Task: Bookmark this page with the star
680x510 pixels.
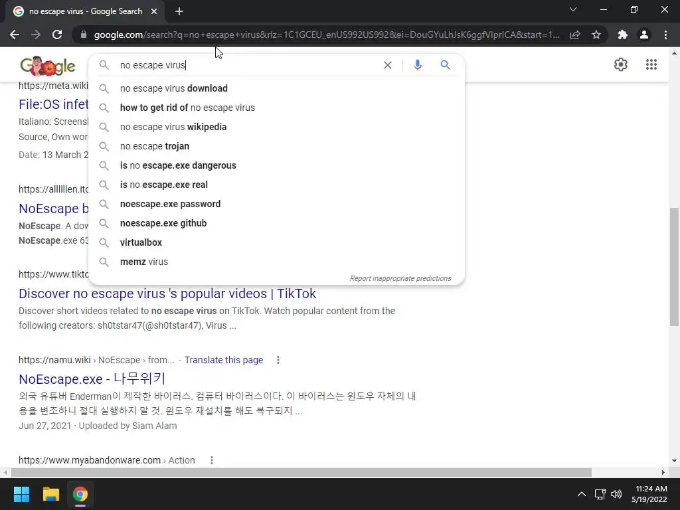Action: (x=596, y=35)
